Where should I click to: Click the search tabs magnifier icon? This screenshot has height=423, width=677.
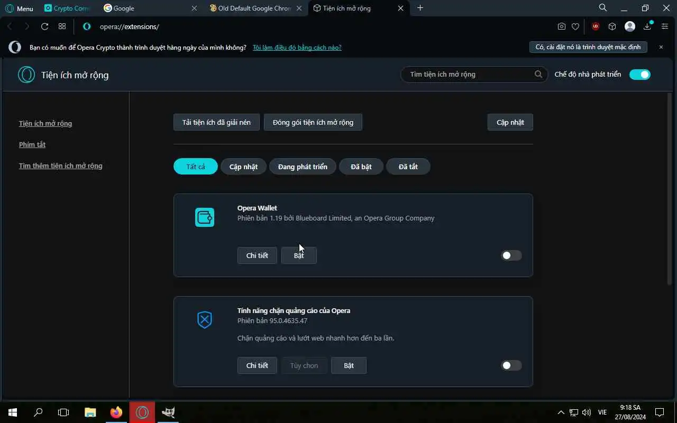tap(603, 8)
